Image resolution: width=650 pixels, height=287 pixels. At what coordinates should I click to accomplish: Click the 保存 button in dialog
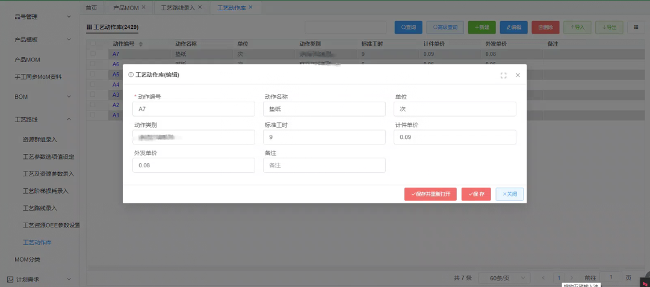(476, 194)
